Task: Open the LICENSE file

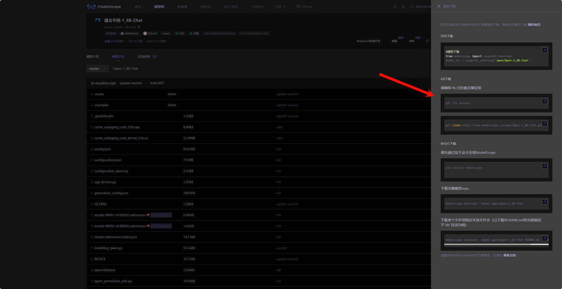Action: [101, 204]
